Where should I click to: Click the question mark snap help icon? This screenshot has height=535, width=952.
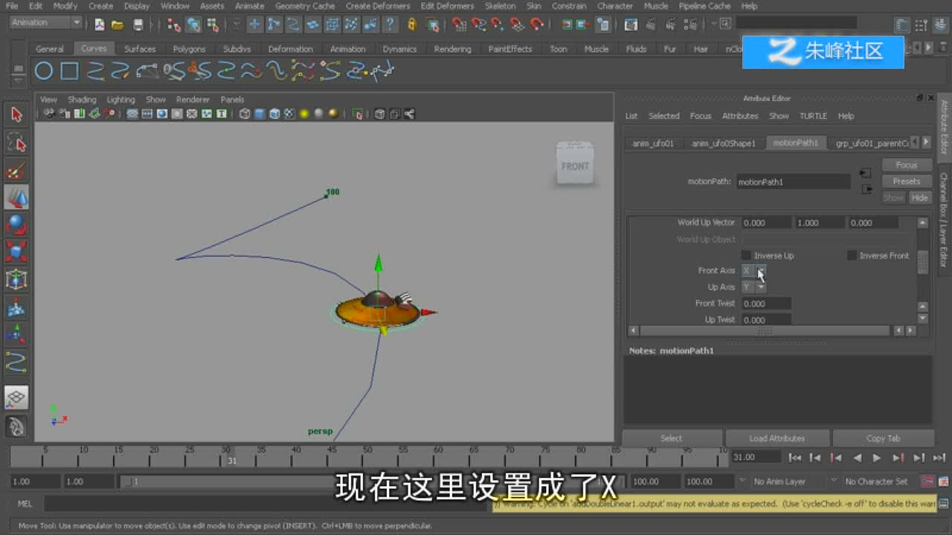(389, 25)
